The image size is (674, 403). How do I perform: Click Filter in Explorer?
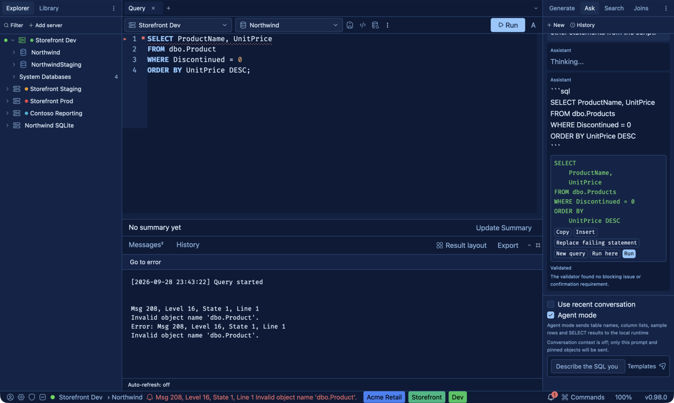[14, 25]
